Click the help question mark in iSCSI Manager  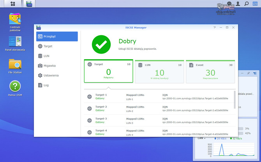[215, 28]
